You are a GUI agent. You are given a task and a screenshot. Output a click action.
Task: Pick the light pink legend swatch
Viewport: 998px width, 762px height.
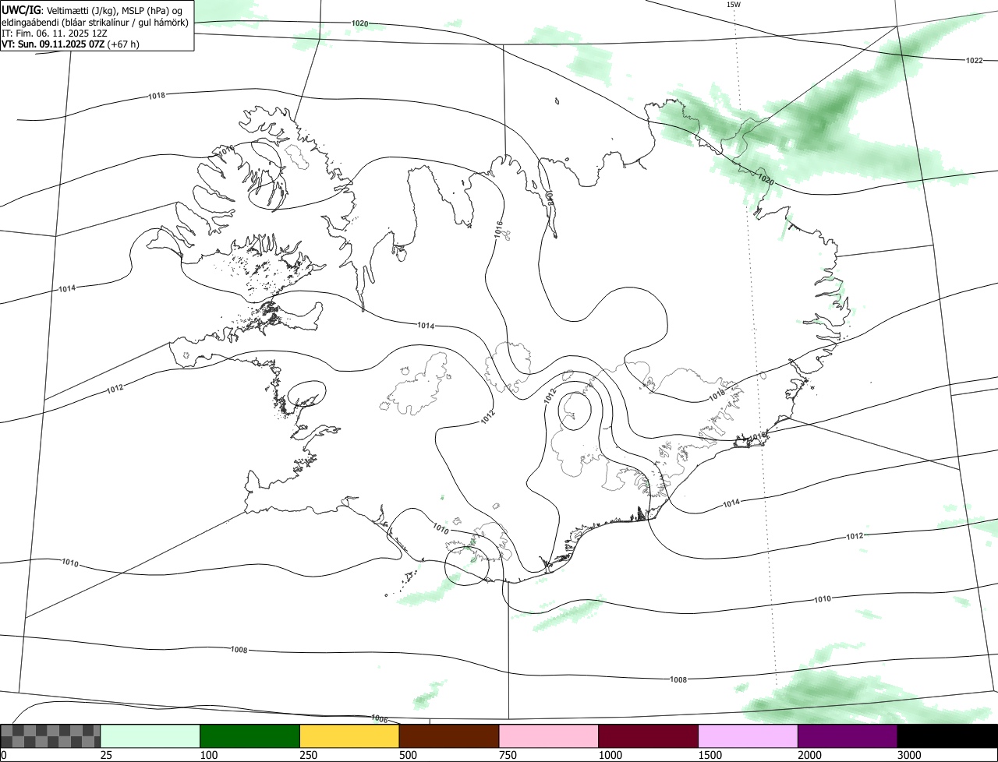click(549, 736)
